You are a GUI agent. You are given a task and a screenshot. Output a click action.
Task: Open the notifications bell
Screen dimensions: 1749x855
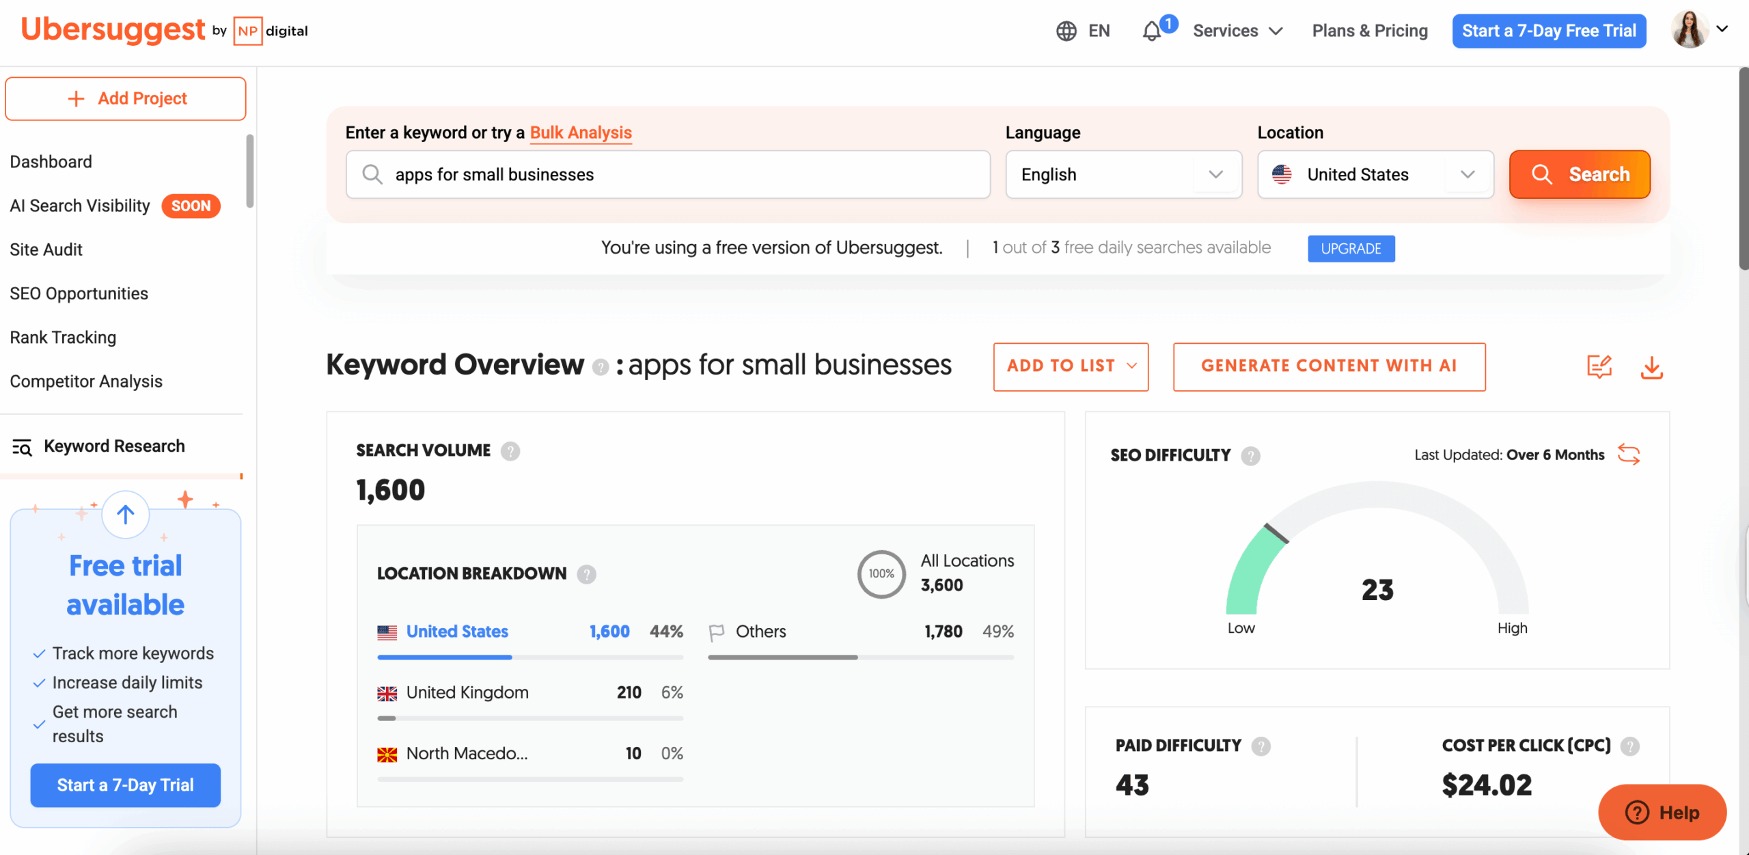point(1152,31)
